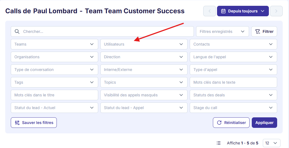Focus the Chercher search field

(x=102, y=31)
